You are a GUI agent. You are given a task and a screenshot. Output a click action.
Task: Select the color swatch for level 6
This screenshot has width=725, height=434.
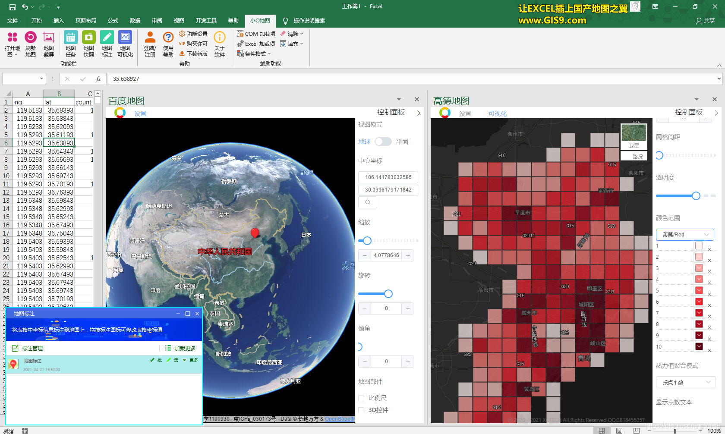pos(699,302)
